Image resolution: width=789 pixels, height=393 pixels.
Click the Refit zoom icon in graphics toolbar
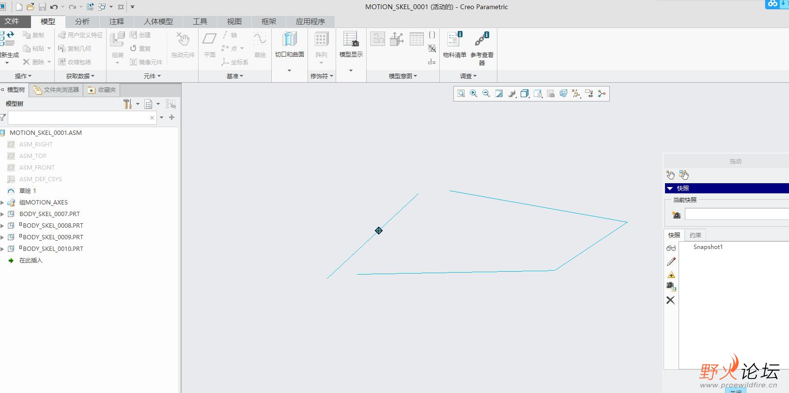point(461,94)
